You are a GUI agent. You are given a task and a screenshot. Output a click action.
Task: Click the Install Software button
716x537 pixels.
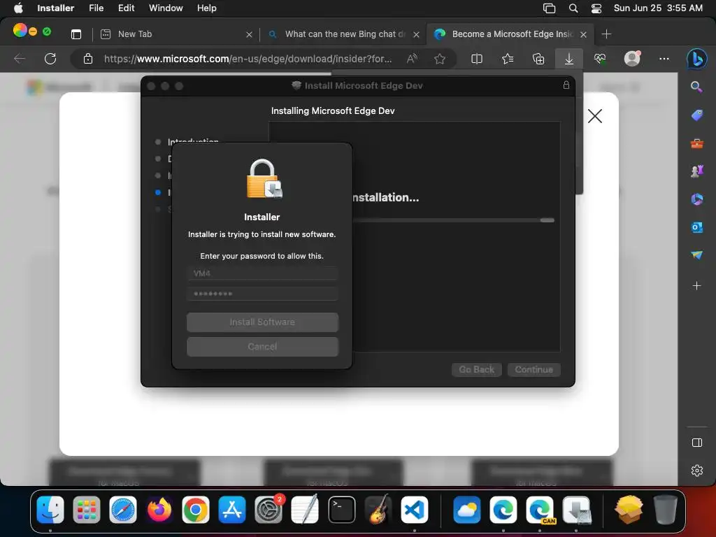(x=263, y=322)
